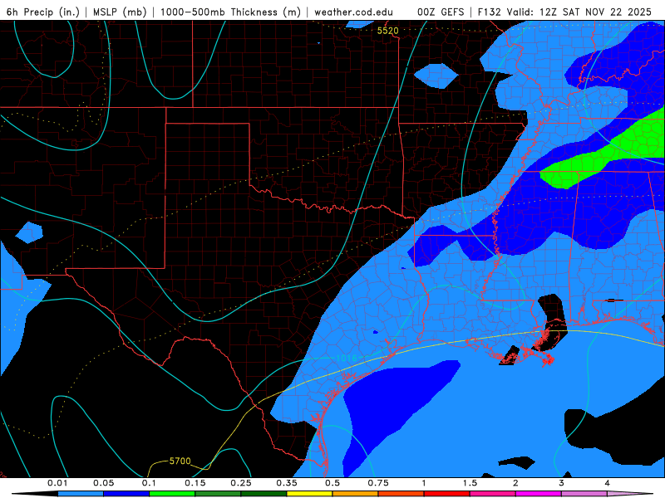Click the '0.05' colorbar tick label
The width and height of the screenshot is (665, 498).
(x=103, y=483)
